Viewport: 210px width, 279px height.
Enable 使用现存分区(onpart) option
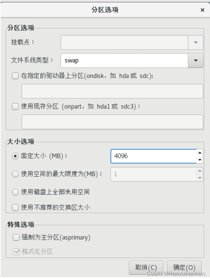[15, 106]
